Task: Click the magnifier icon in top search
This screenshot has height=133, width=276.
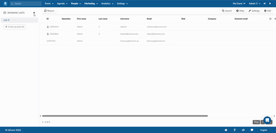Action: [12, 3]
